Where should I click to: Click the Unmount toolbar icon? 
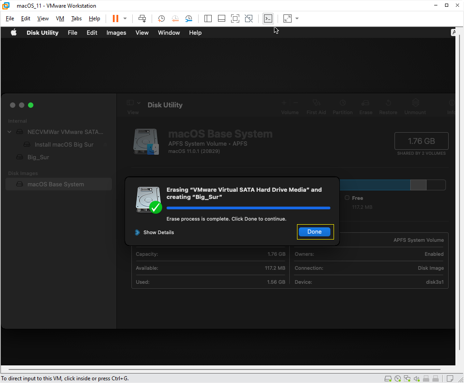point(415,103)
